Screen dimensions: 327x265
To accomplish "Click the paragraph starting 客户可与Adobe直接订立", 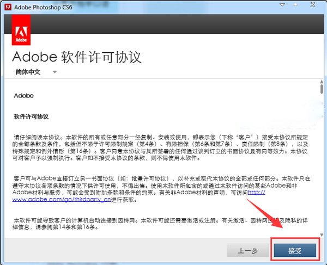I will point(161,189).
